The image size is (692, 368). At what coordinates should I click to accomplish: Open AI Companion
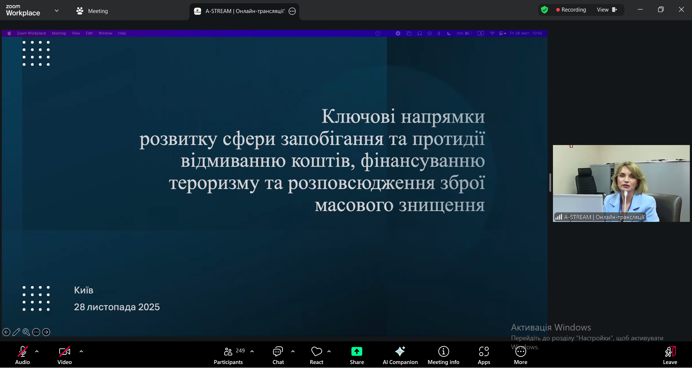click(400, 355)
